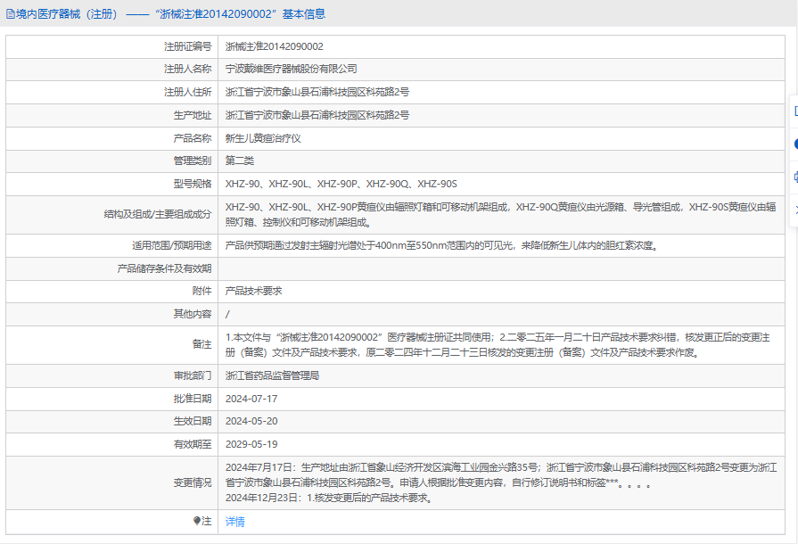Select the change record line starting with 2024年7月17日
This screenshot has width=798, height=544.
pyautogui.click(x=501, y=474)
